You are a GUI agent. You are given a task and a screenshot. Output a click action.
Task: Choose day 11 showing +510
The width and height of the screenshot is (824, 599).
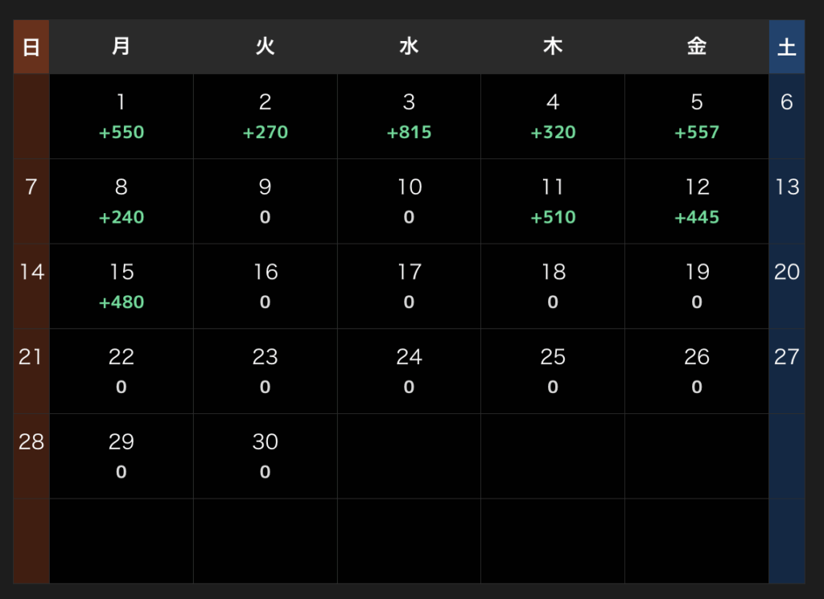[x=553, y=202]
